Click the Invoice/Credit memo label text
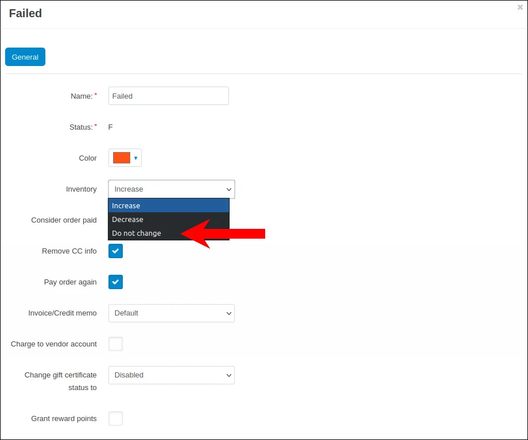The image size is (528, 440). (62, 313)
